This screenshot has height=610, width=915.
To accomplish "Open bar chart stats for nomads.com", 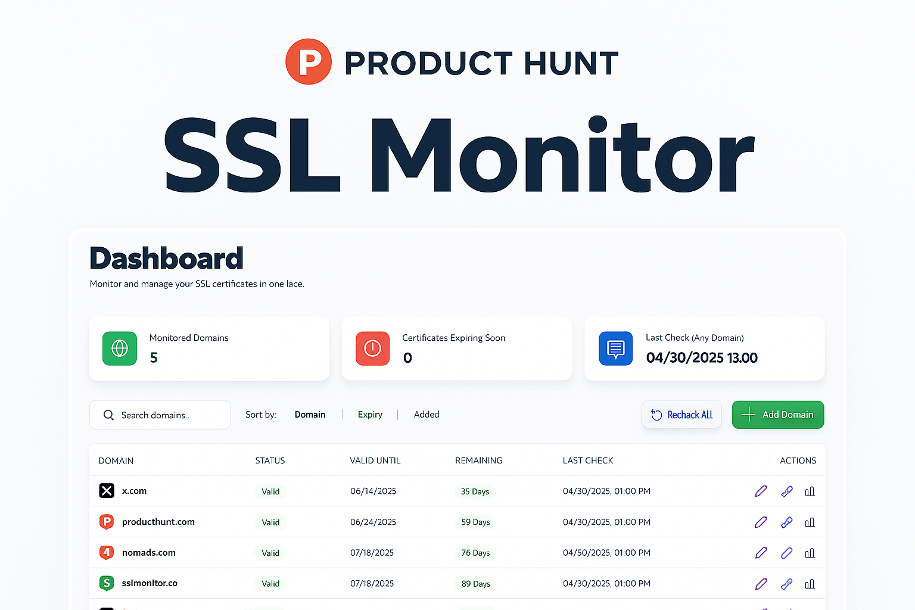I will (810, 553).
